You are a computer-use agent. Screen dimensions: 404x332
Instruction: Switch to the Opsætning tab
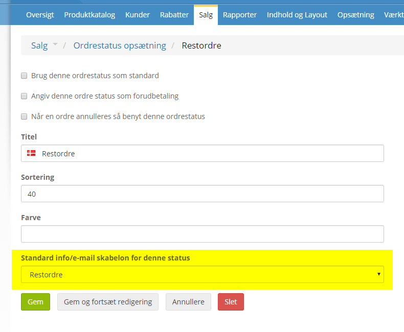click(x=355, y=15)
